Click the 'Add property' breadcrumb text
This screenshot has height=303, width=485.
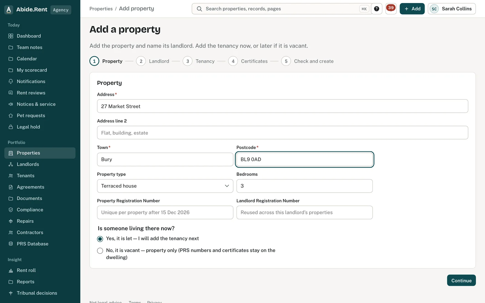pyautogui.click(x=136, y=8)
